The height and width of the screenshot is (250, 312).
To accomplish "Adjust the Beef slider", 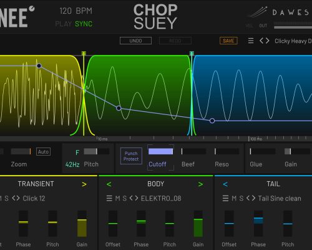I will pyautogui.click(x=193, y=151).
